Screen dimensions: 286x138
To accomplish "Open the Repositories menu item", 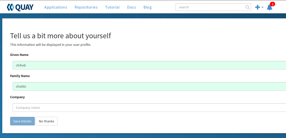I will coord(86,7).
